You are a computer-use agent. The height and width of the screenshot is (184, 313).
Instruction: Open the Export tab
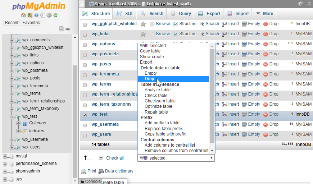[x=209, y=14]
